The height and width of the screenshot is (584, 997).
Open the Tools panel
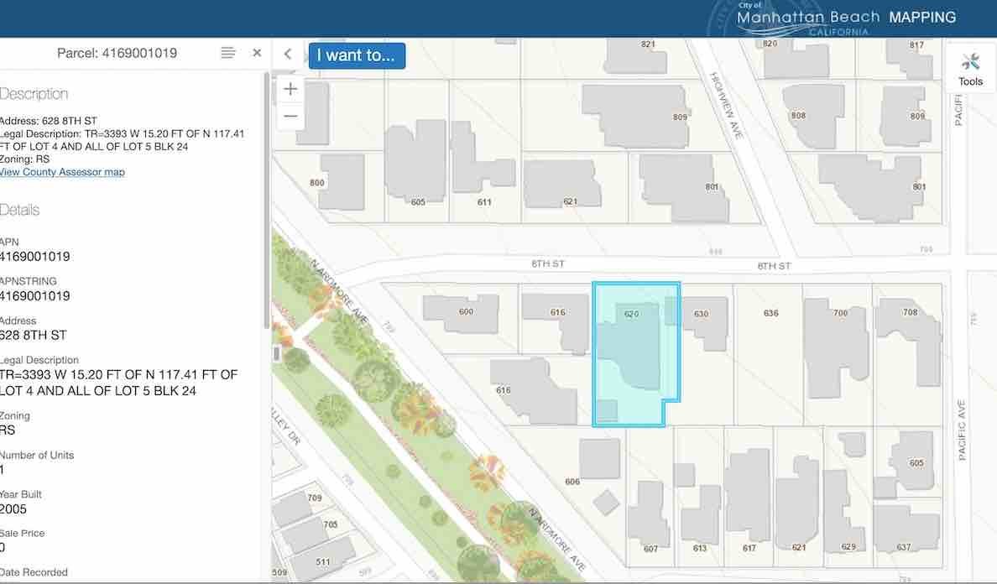(970, 70)
